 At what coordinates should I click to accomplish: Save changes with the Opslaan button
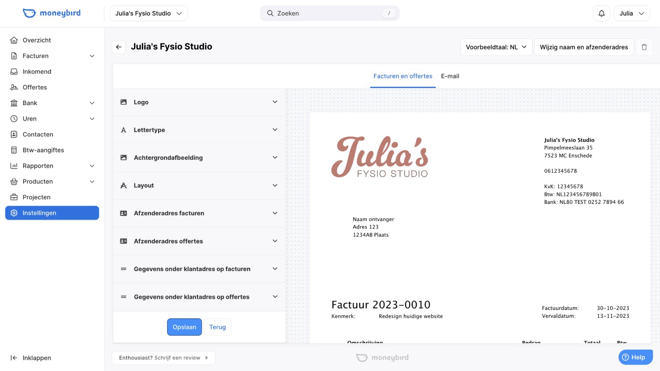pos(184,327)
